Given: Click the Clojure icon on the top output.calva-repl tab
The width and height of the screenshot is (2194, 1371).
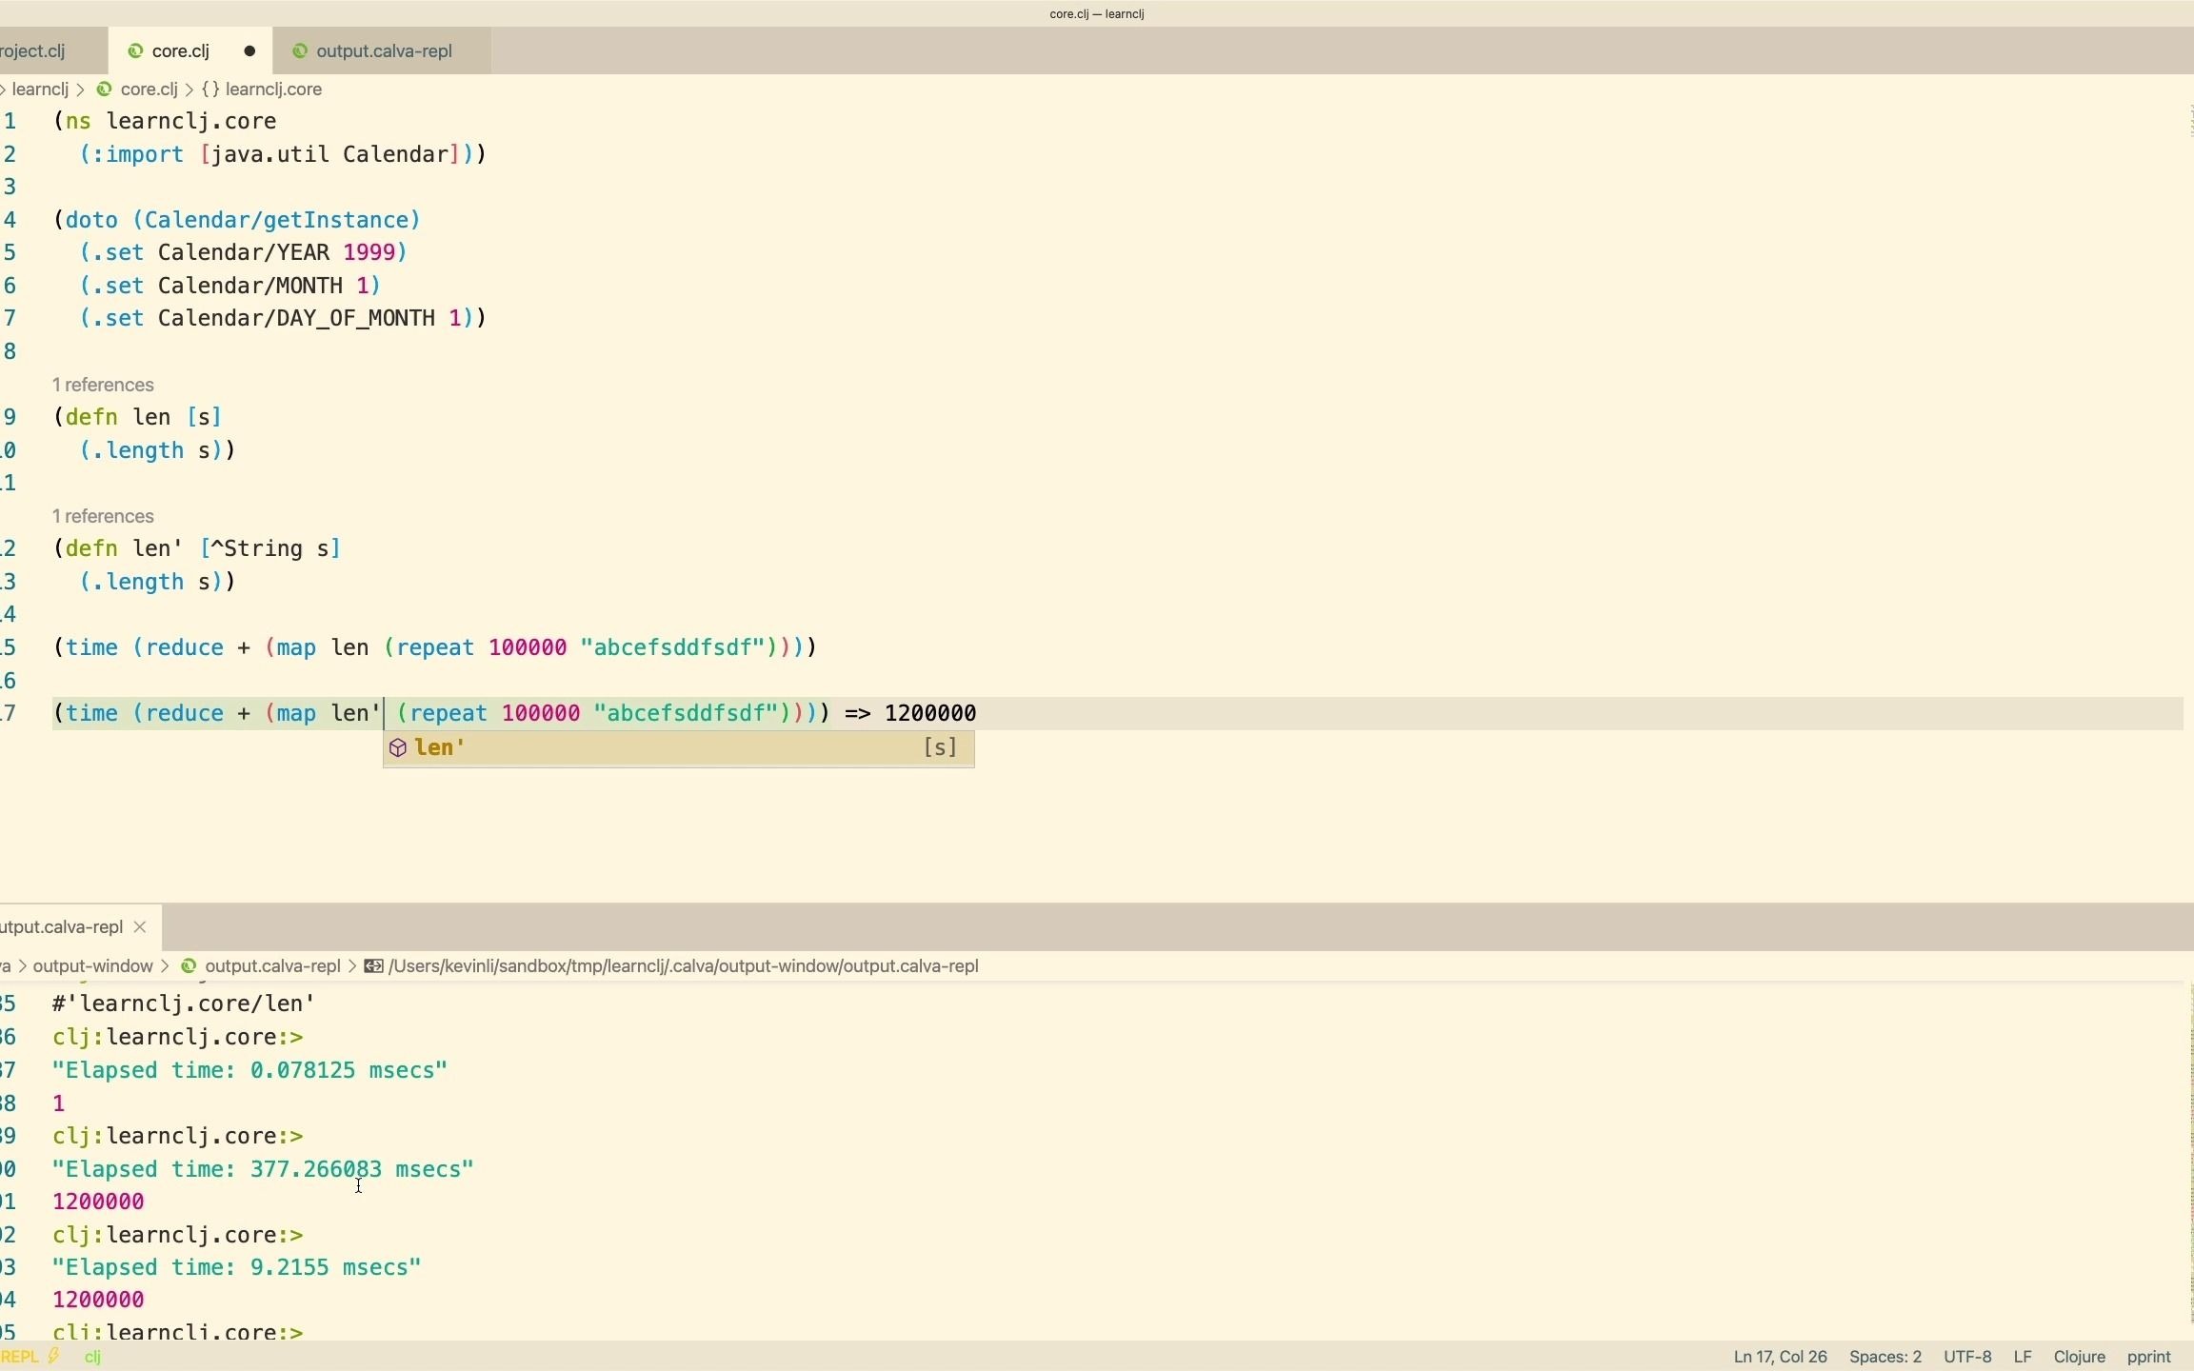Looking at the screenshot, I should point(300,51).
